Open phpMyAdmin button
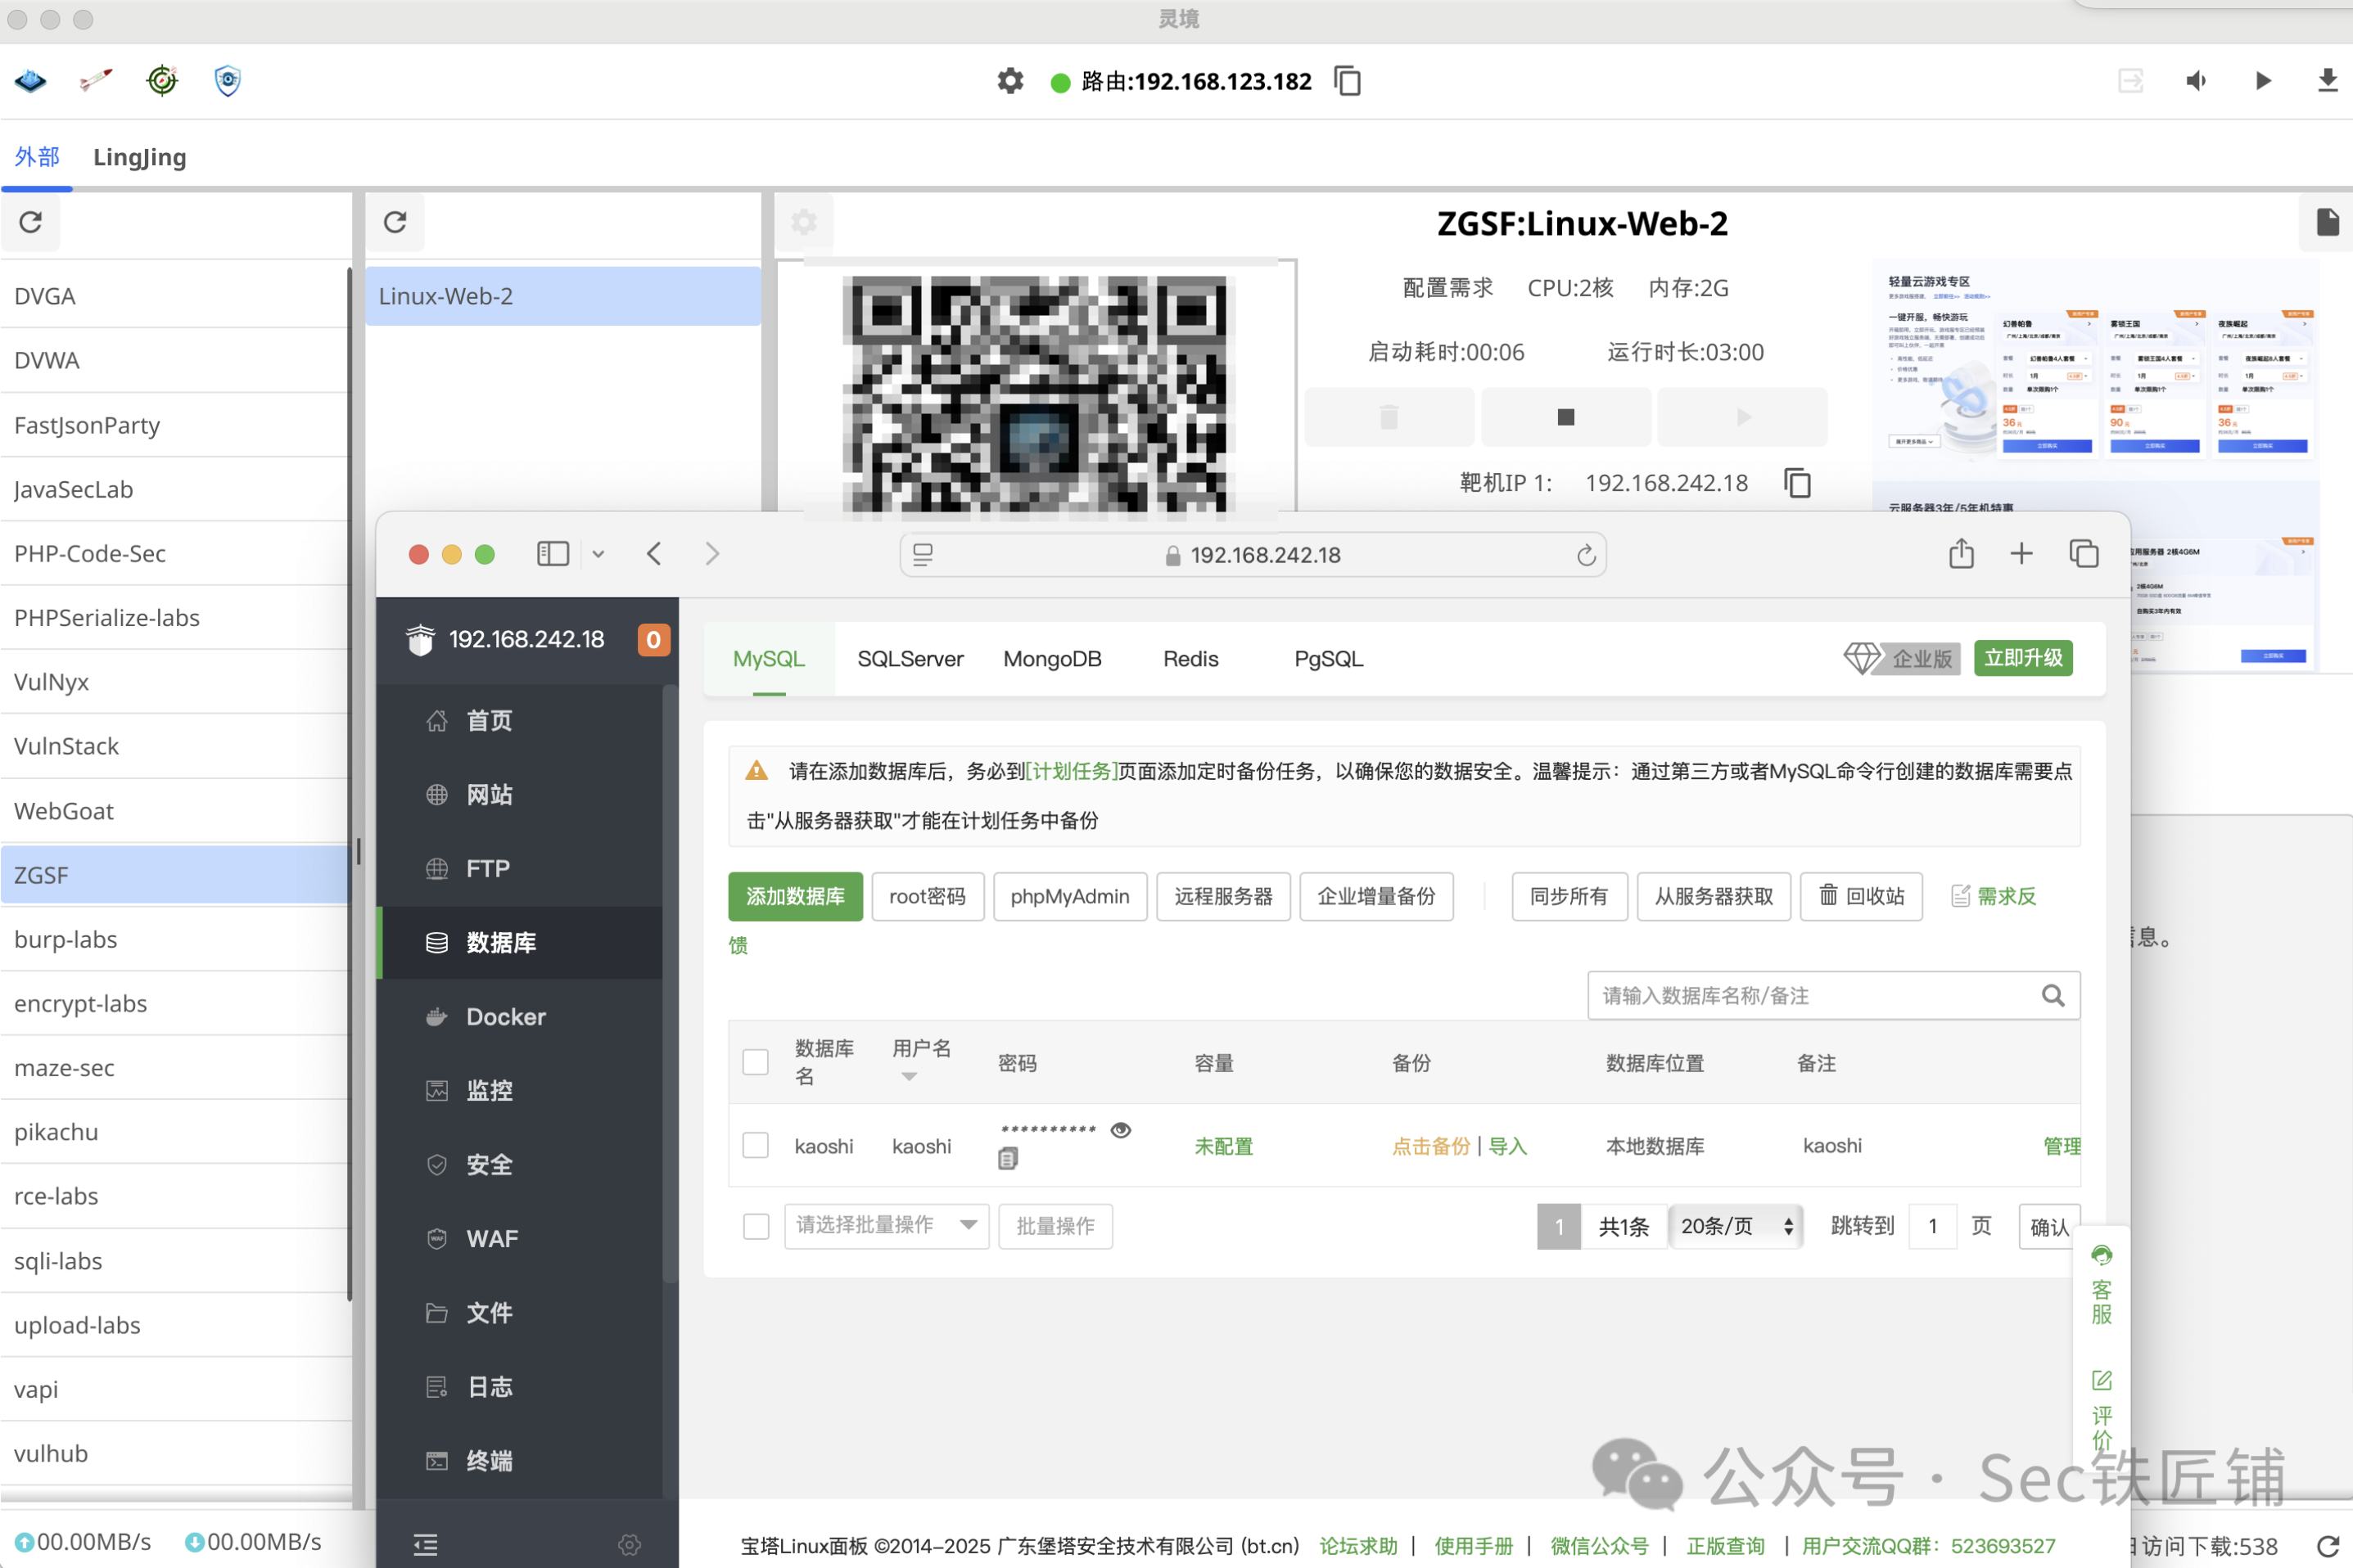Viewport: 2353px width, 1568px height. tap(1068, 896)
